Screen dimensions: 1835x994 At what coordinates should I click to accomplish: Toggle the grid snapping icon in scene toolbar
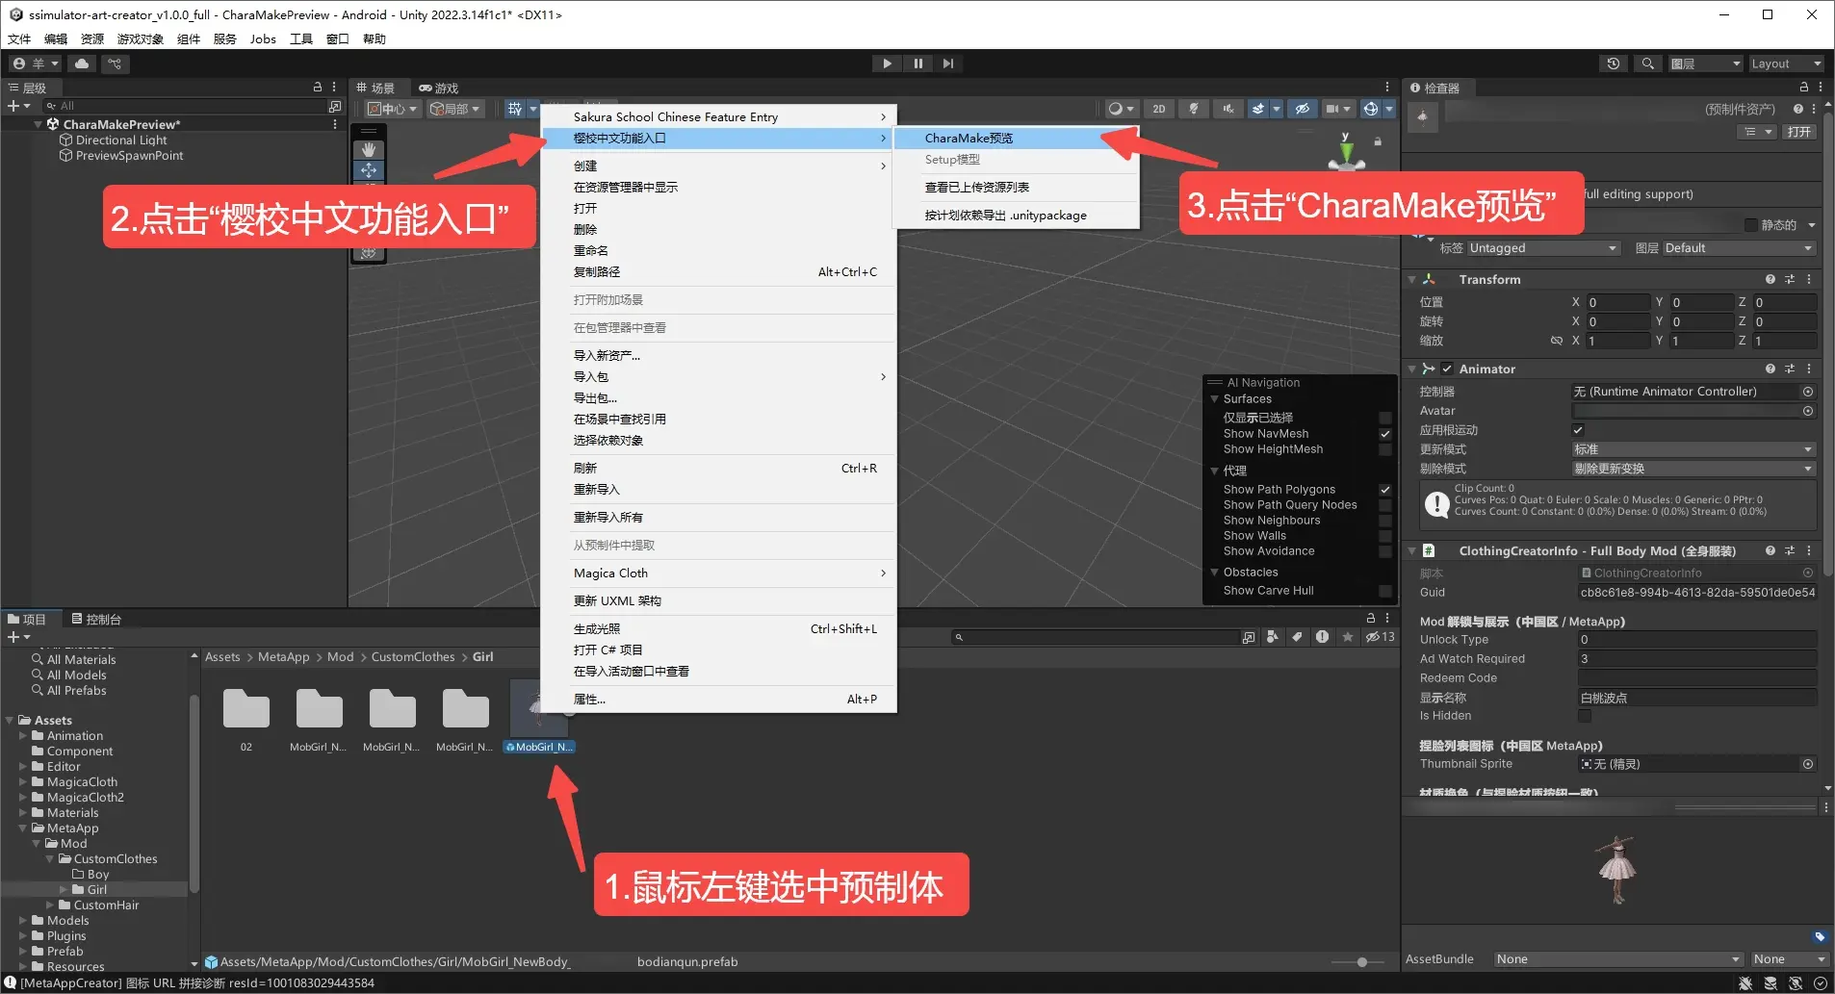tap(516, 109)
